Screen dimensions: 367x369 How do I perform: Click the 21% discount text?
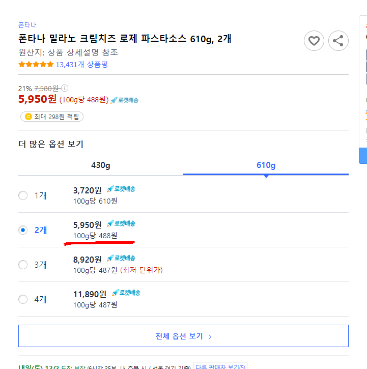click(25, 89)
